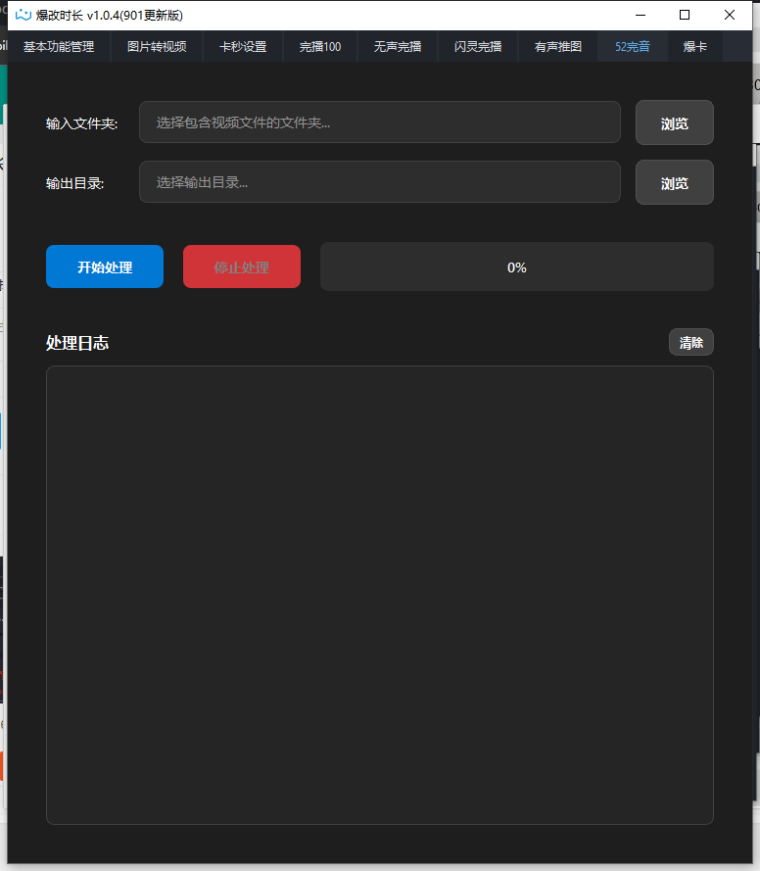Image resolution: width=760 pixels, height=871 pixels.
Task: Clear the 处理日志 with 清除 button
Action: click(x=691, y=343)
